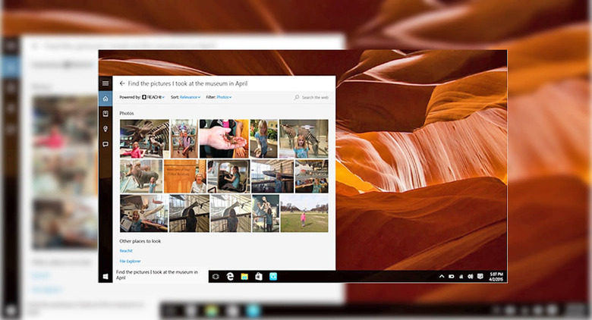Click the Windows Start button
This screenshot has width=592, height=320.
point(105,276)
